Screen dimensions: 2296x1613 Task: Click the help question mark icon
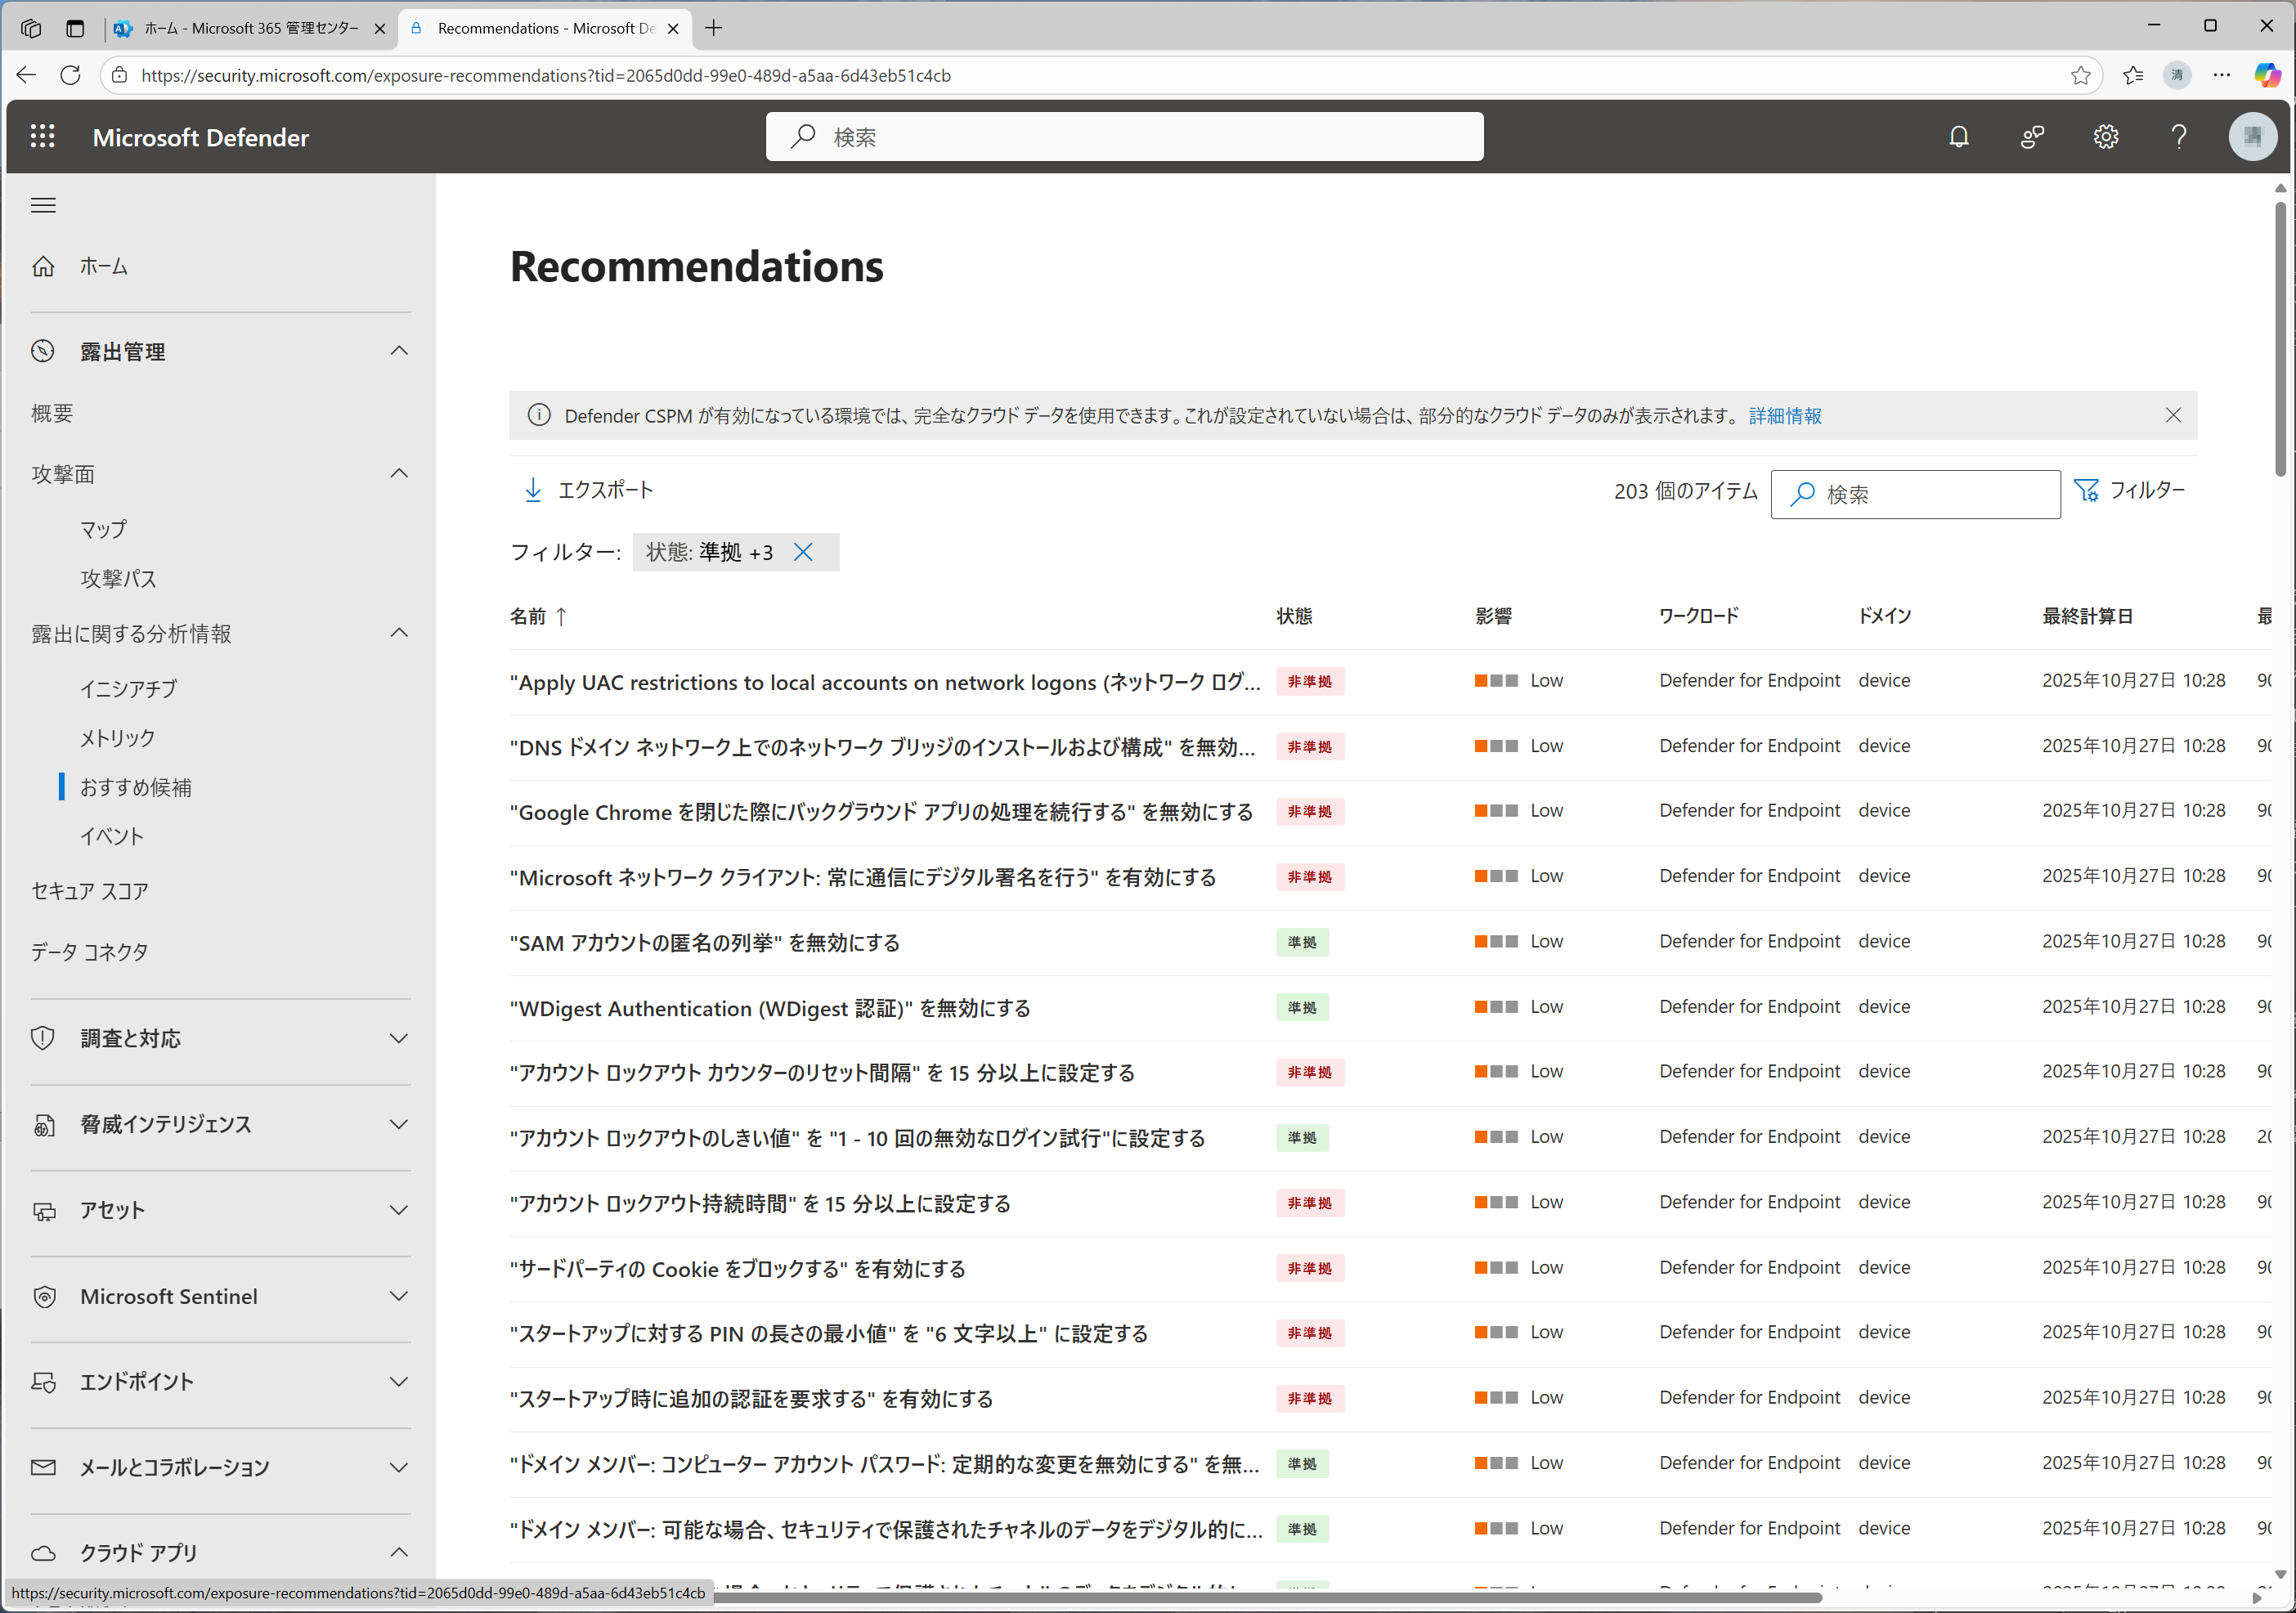click(2178, 137)
